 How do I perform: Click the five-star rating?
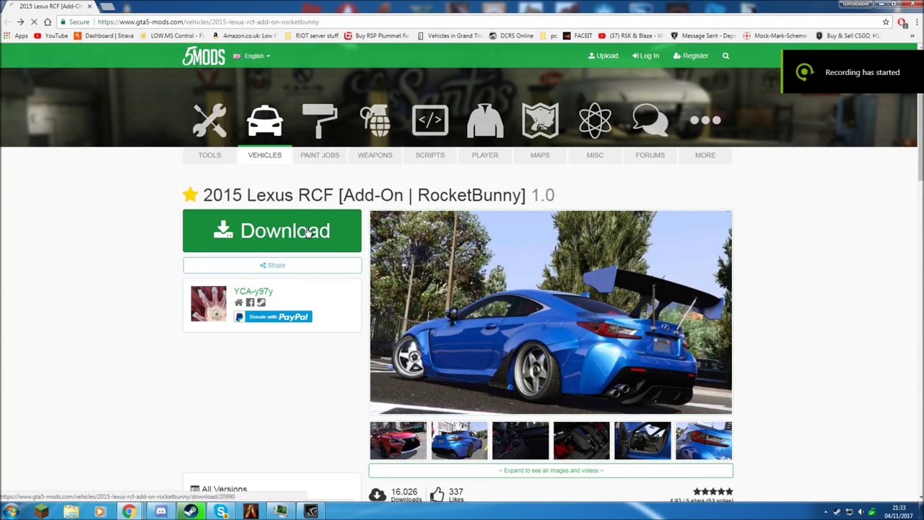[x=712, y=492]
